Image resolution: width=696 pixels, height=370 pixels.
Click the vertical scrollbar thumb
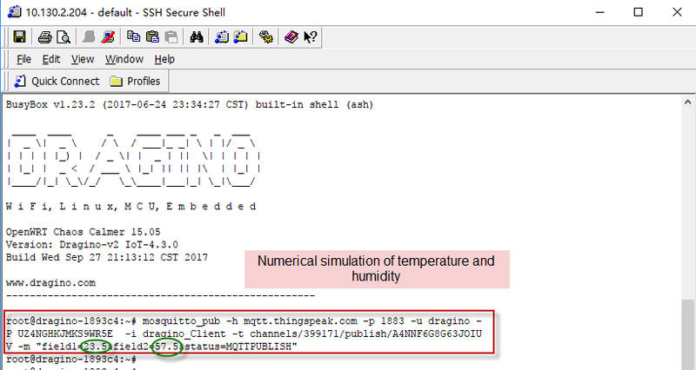coord(687,334)
